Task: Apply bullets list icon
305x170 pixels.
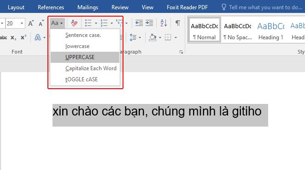Action: tap(88, 23)
